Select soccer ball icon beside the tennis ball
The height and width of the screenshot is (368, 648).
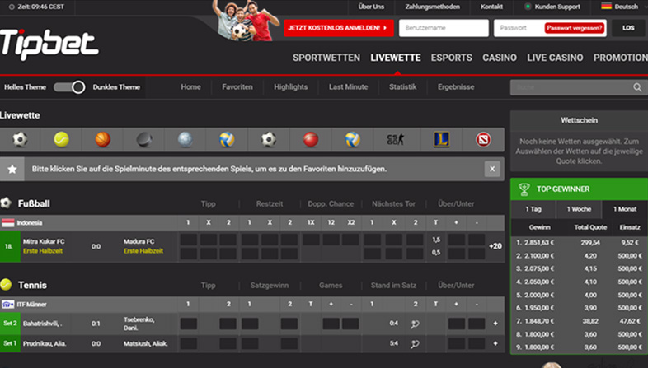(x=20, y=139)
